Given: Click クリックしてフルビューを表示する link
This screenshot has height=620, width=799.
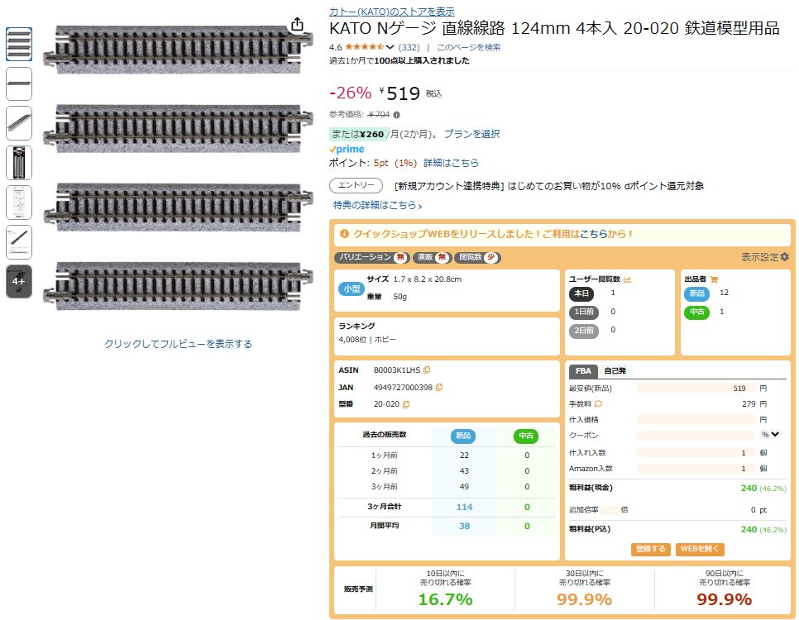Looking at the screenshot, I should tap(178, 344).
